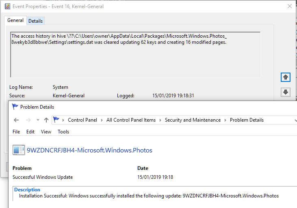Open the Edit menu

click(30, 132)
